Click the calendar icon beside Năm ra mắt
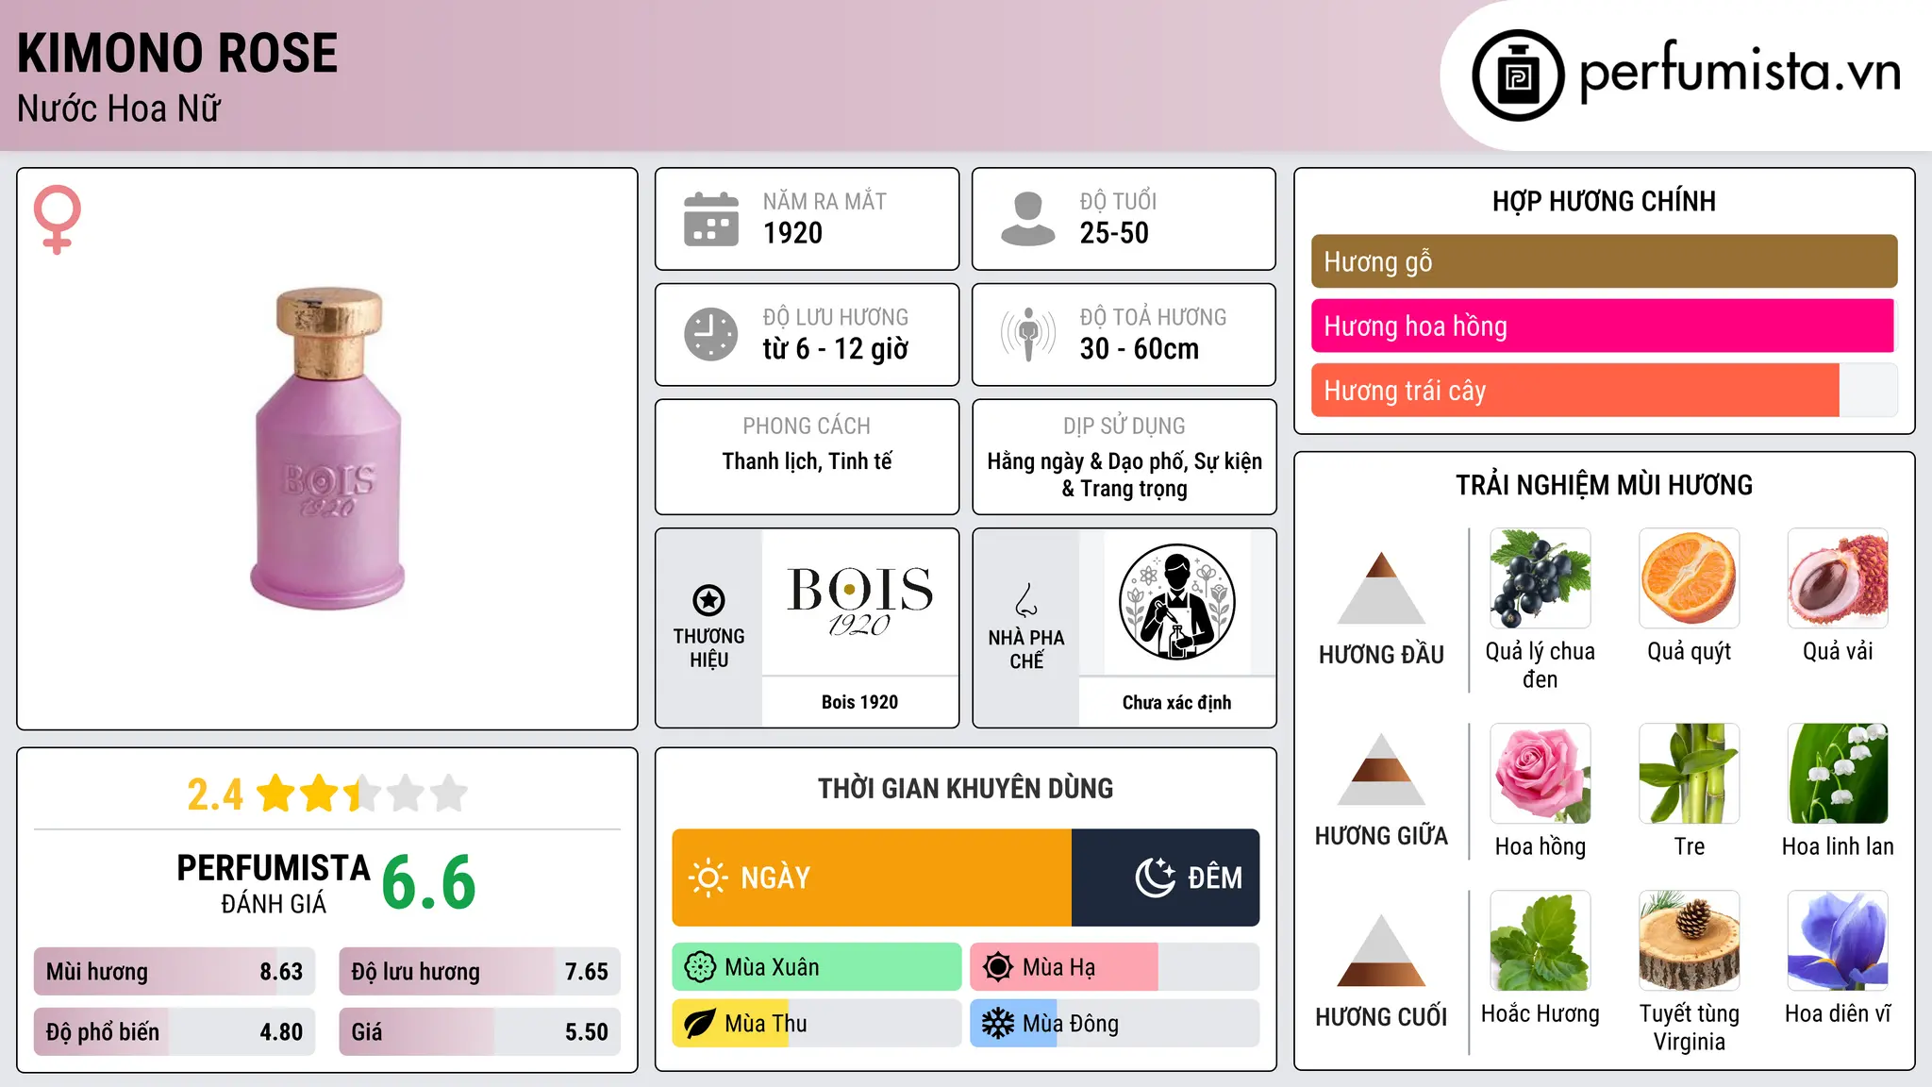Viewport: 1932px width, 1087px height. point(711,219)
